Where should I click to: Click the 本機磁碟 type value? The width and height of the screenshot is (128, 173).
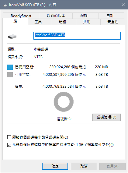point(41,49)
